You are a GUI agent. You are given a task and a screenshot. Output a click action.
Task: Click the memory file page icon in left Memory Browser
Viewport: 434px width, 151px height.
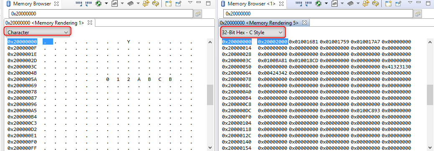pos(115,4)
